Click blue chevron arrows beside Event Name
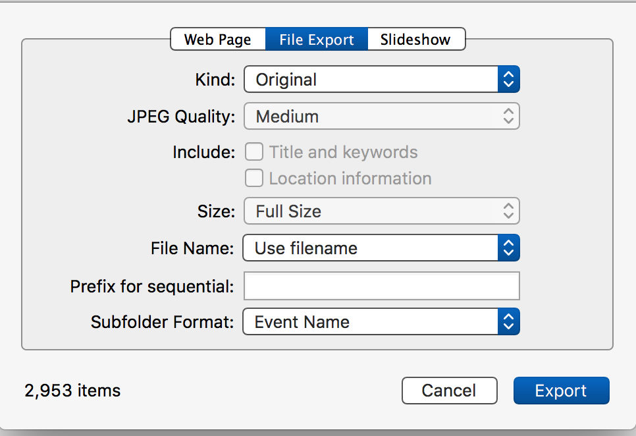636x436 pixels. [508, 322]
